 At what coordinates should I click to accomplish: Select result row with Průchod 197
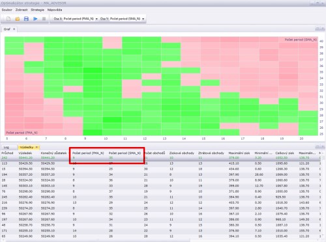tap(161, 219)
